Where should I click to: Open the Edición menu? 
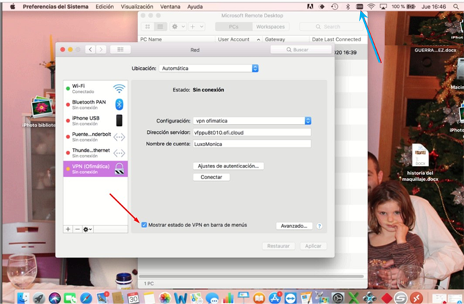[x=105, y=7]
